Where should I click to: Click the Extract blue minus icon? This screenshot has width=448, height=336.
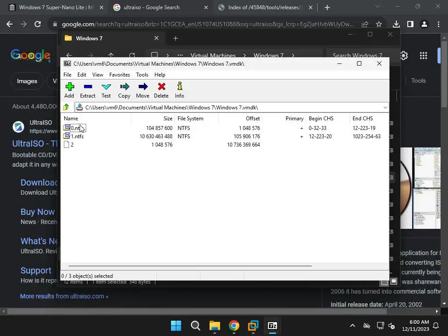pos(87,86)
